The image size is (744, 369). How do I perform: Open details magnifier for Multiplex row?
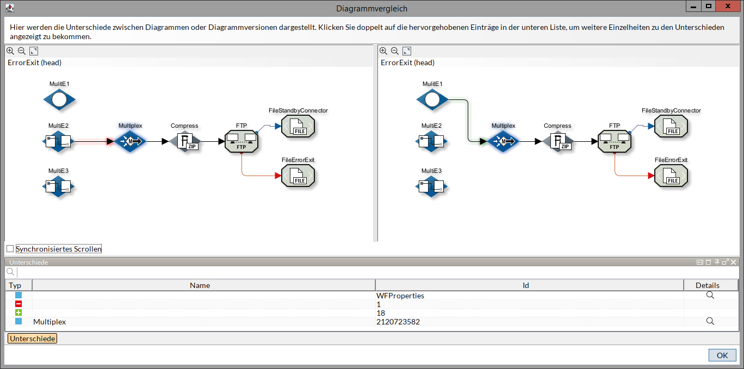(x=710, y=322)
